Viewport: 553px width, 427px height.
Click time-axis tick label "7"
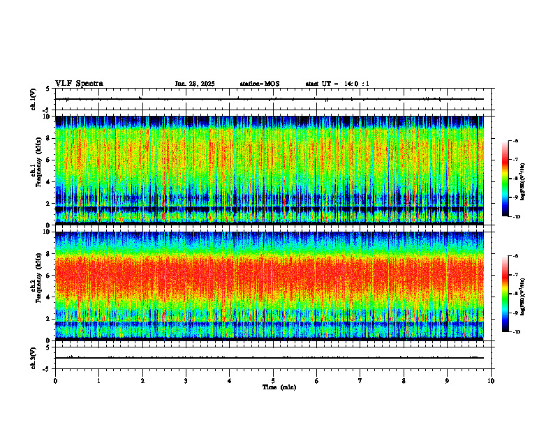click(360, 381)
